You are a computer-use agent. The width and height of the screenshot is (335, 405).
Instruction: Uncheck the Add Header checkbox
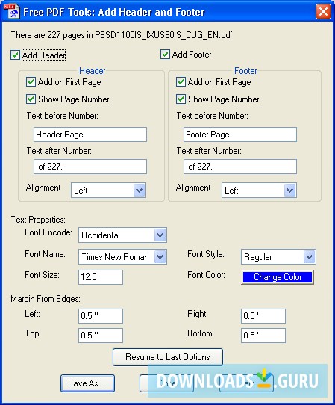(x=15, y=55)
